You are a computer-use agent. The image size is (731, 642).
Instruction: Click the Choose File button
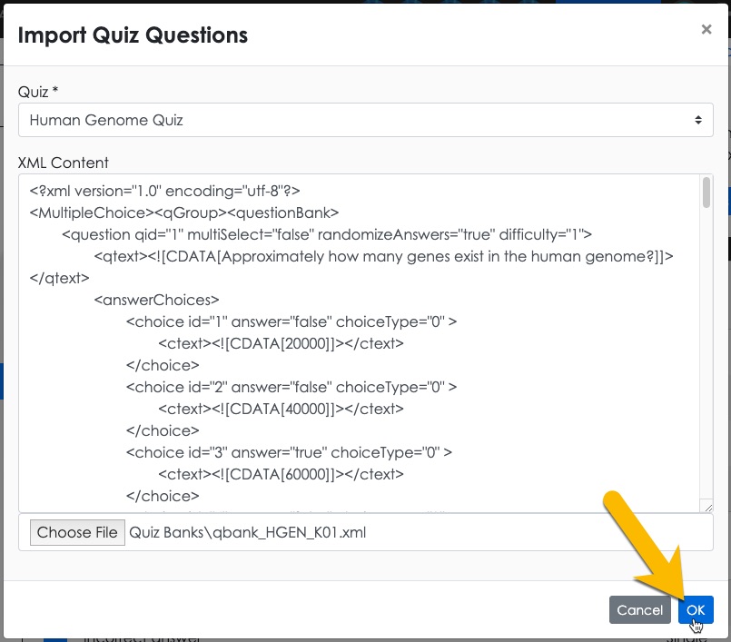click(x=77, y=532)
